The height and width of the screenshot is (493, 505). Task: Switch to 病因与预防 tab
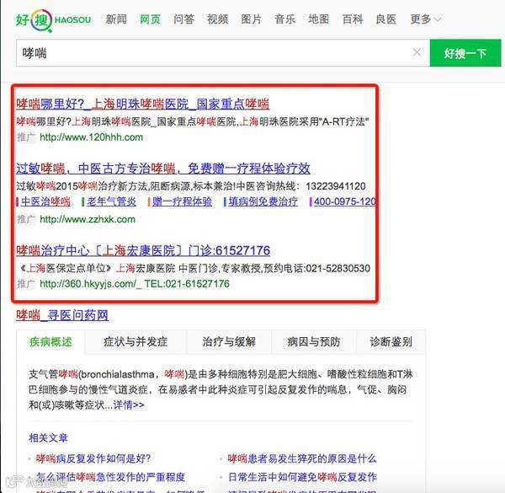click(314, 342)
